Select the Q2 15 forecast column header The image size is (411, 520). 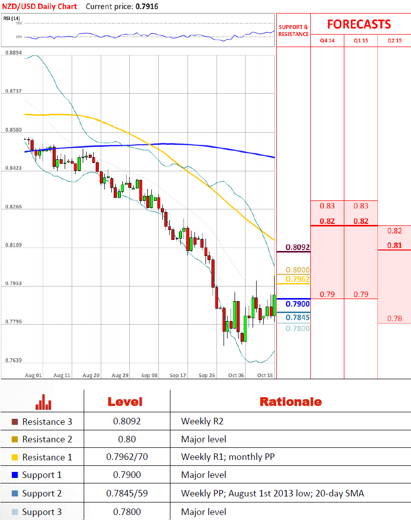(394, 41)
